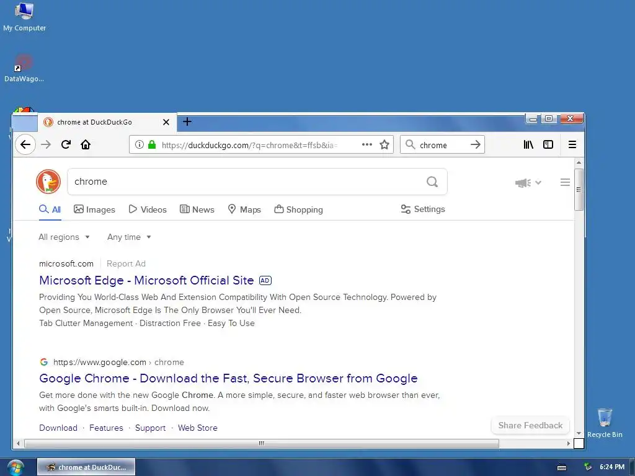Select the DataWago desktop shortcut
The width and height of the screenshot is (635, 476).
pyautogui.click(x=24, y=68)
